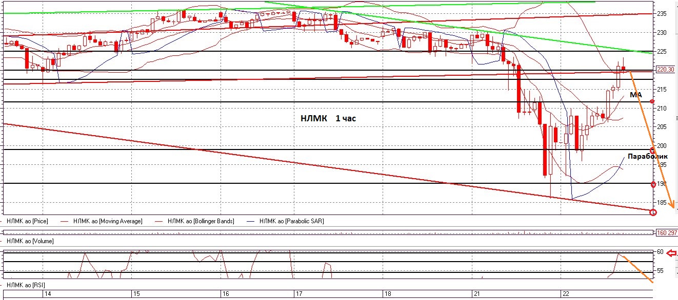Click the RSI axis value 60
Image resolution: width=678 pixels, height=300 pixels.
(x=661, y=252)
